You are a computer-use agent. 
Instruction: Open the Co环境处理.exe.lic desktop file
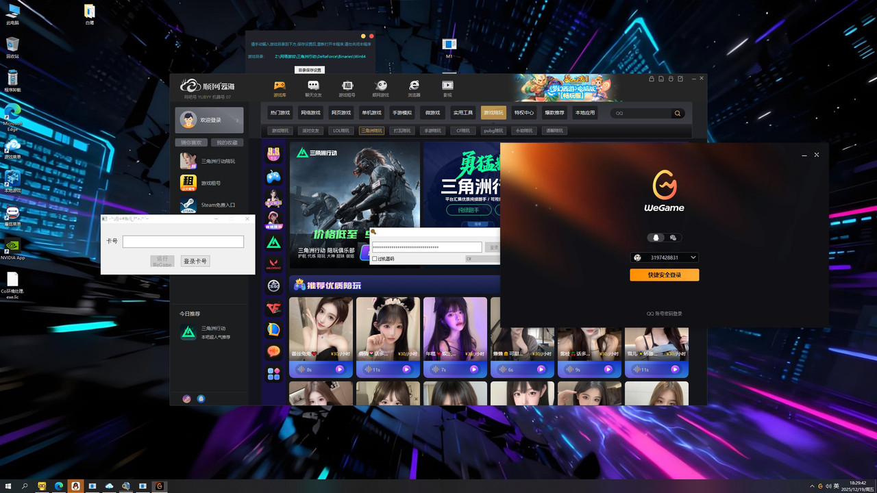point(12,286)
